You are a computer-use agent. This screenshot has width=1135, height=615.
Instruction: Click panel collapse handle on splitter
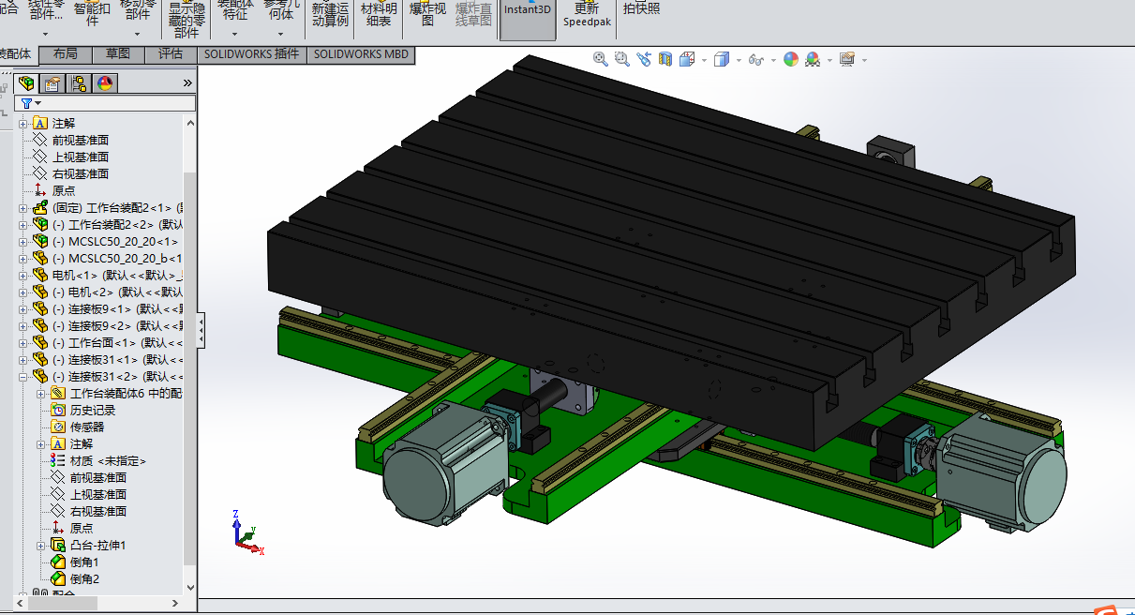click(200, 329)
